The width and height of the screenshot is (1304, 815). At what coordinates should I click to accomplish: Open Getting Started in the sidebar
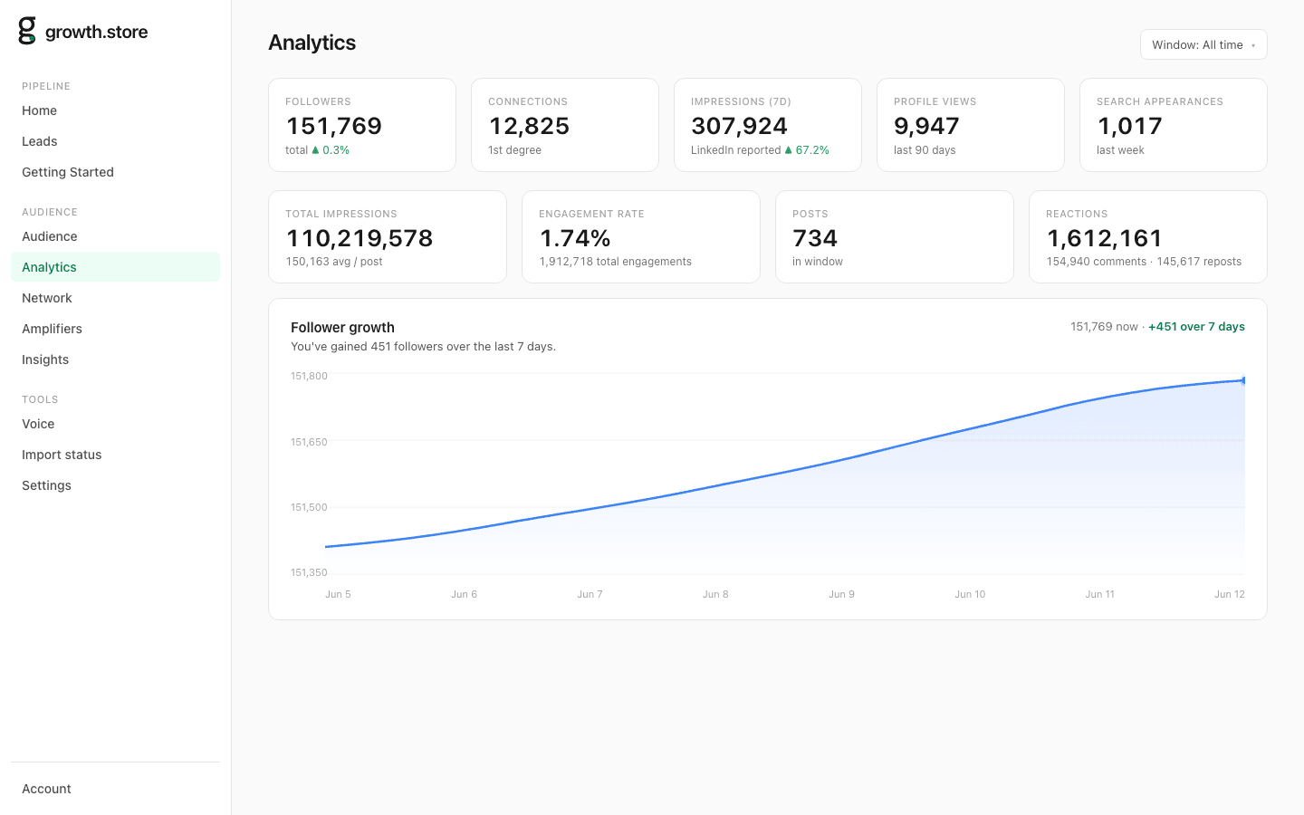115,172
